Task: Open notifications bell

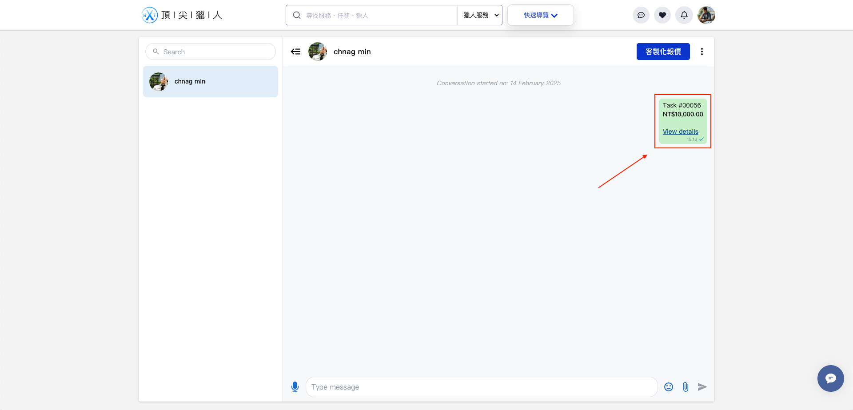Action: point(684,15)
